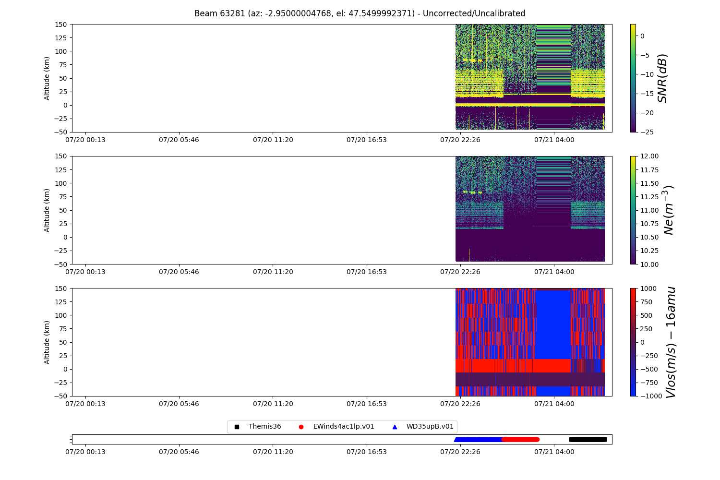Image resolution: width=720 pixels, height=480 pixels.
Task: Click the Themis36 legend text label
Action: (x=264, y=427)
